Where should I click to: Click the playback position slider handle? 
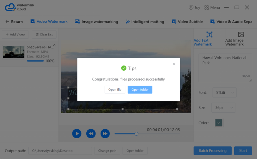pyautogui.click(x=136, y=133)
